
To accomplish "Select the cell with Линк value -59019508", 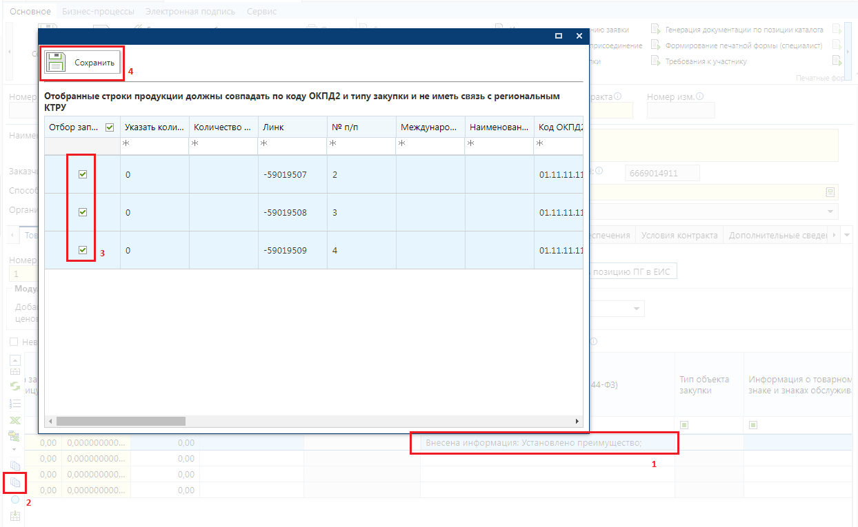I will (292, 212).
